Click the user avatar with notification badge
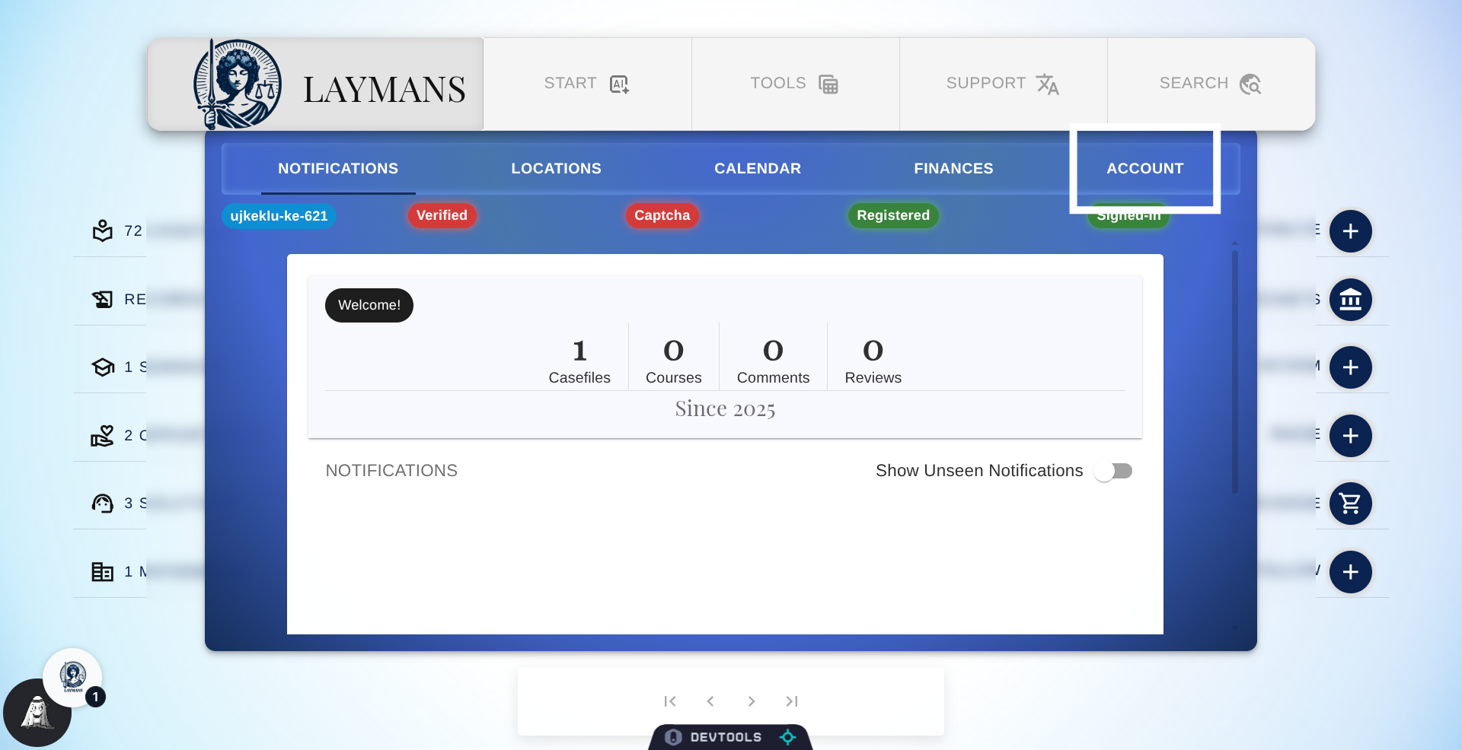Viewport: 1462px width, 750px height. point(72,677)
